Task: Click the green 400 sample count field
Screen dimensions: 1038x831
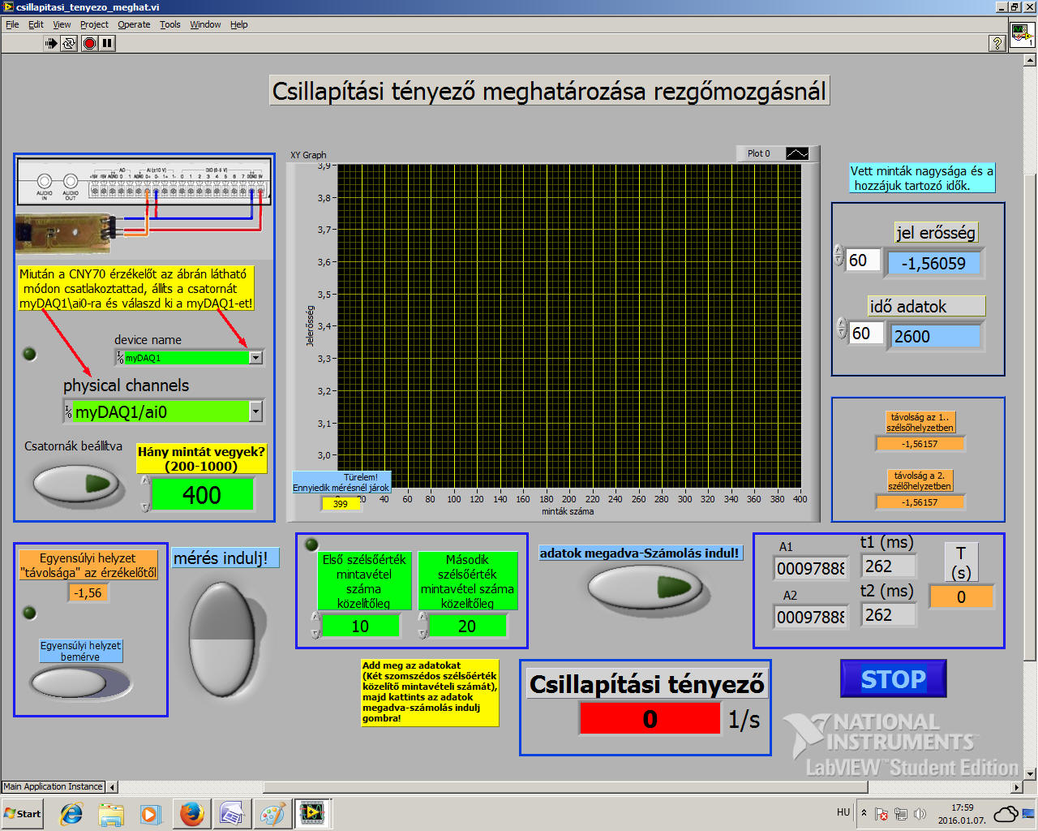Action: pos(202,495)
